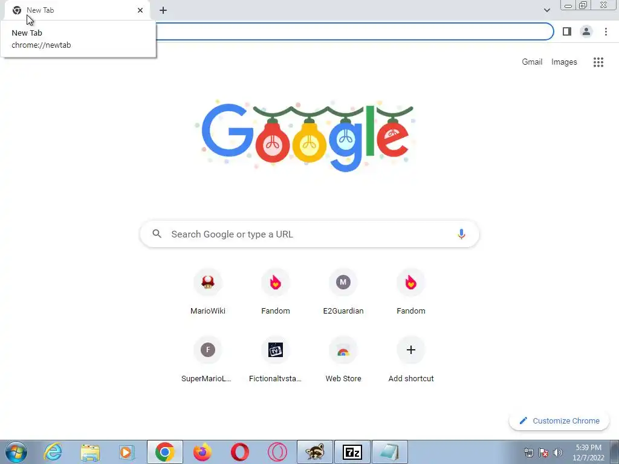Launch Internet Explorer from taskbar
The height and width of the screenshot is (464, 619).
click(53, 452)
